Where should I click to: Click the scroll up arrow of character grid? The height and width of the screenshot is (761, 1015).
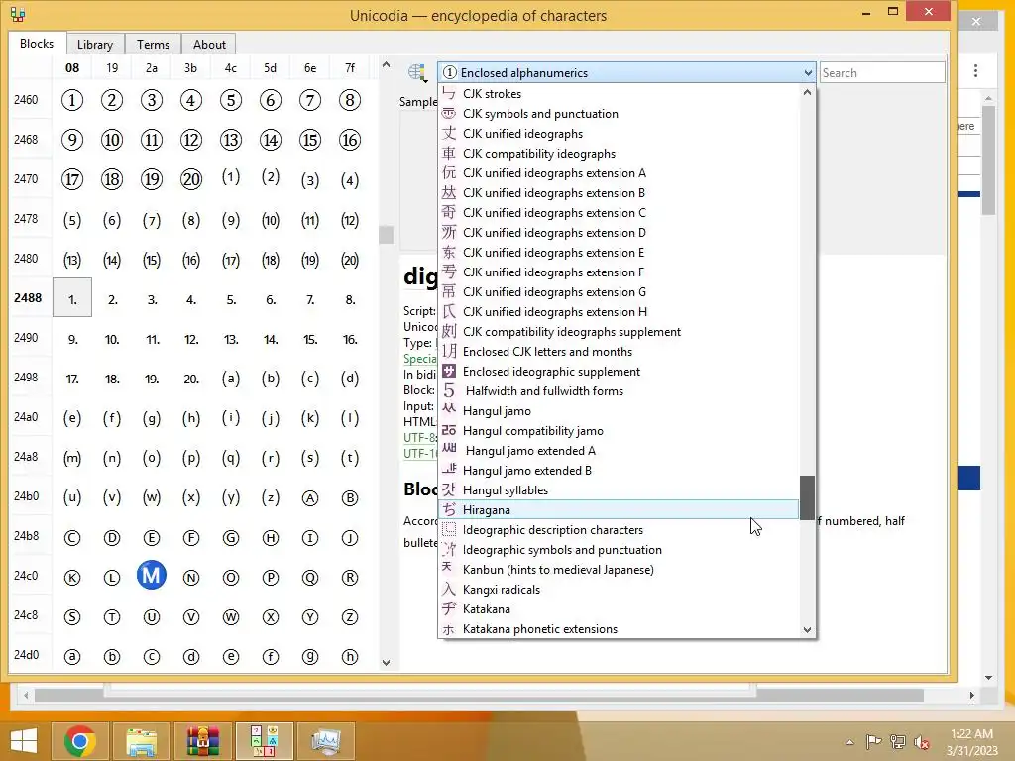pos(386,64)
